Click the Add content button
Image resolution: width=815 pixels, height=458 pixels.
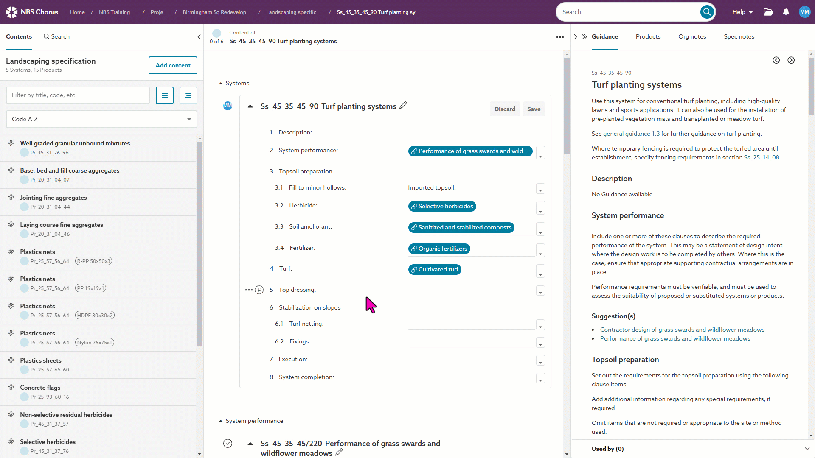pos(173,65)
